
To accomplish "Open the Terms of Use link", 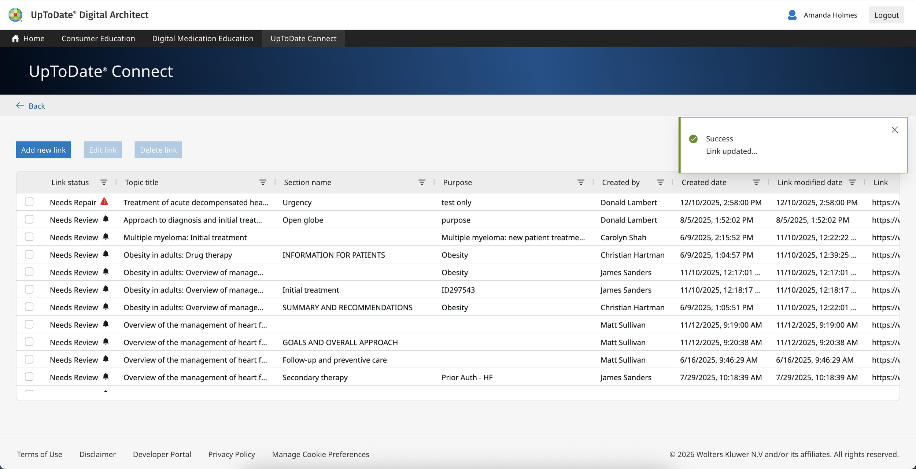I will pyautogui.click(x=40, y=454).
